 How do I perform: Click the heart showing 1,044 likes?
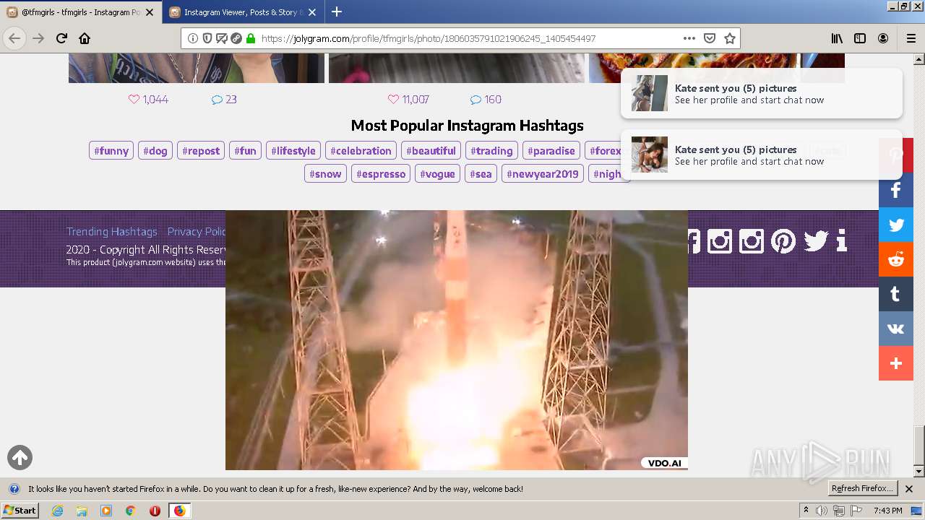tap(134, 100)
